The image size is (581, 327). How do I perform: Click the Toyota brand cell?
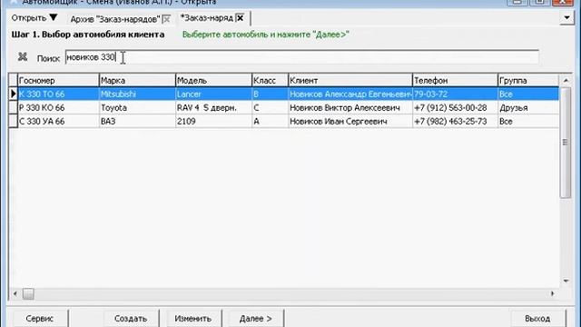pyautogui.click(x=137, y=108)
